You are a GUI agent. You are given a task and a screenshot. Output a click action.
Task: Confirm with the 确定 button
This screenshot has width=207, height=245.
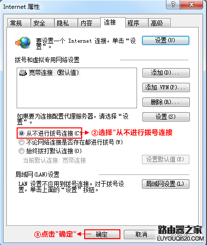coord(102,234)
